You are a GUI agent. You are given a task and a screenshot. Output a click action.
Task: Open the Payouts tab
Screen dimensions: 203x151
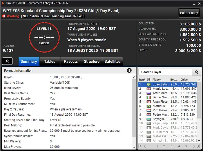click(71, 62)
